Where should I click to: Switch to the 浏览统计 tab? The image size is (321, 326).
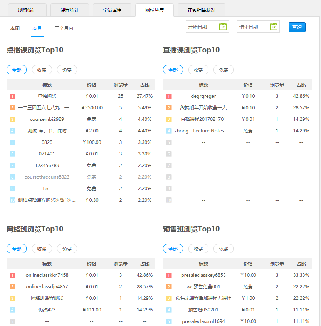(27, 10)
